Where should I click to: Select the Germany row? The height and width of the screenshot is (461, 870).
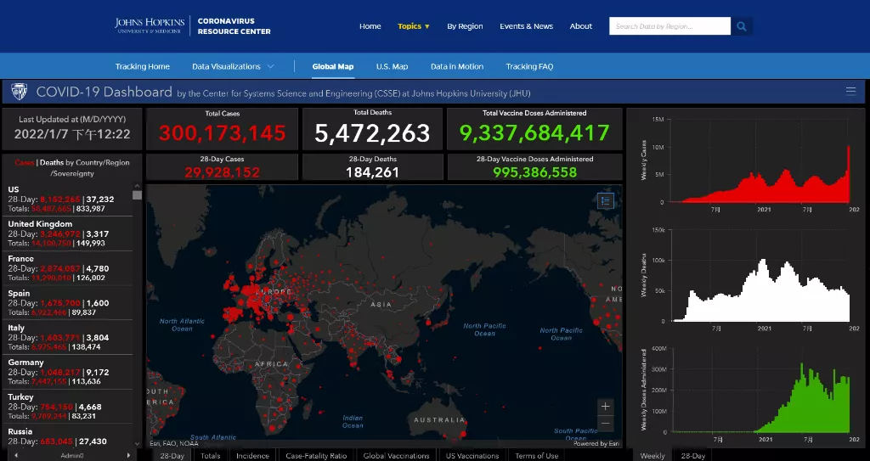point(67,372)
